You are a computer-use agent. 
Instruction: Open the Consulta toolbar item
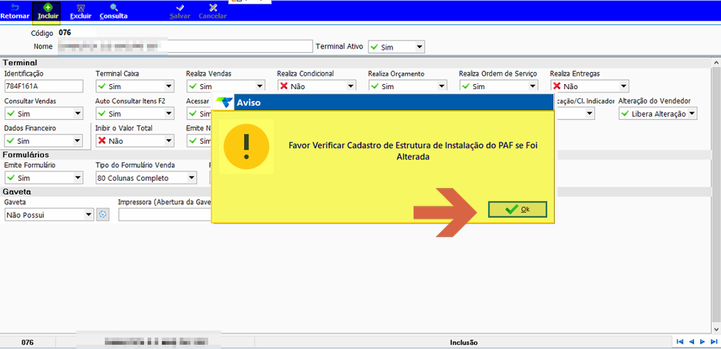click(113, 12)
